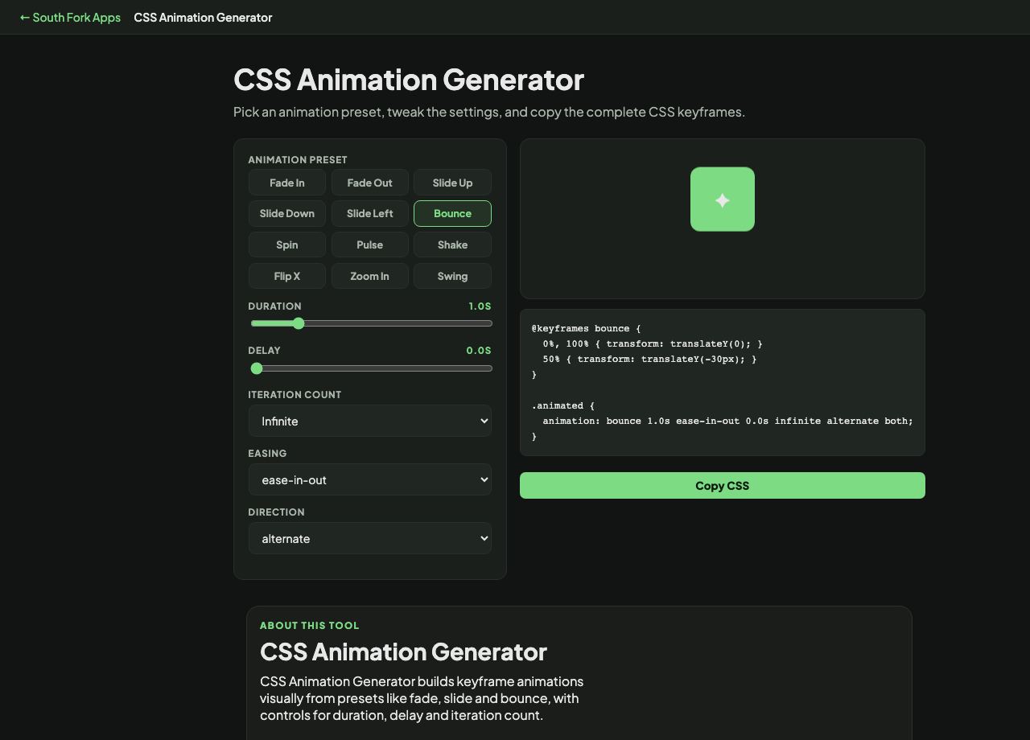
Task: Click the Delay value 0.0s
Action: coord(479,351)
